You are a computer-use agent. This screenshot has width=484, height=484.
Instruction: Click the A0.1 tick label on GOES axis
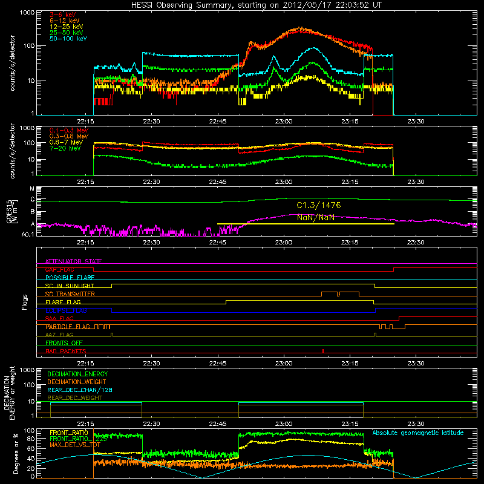point(28,234)
